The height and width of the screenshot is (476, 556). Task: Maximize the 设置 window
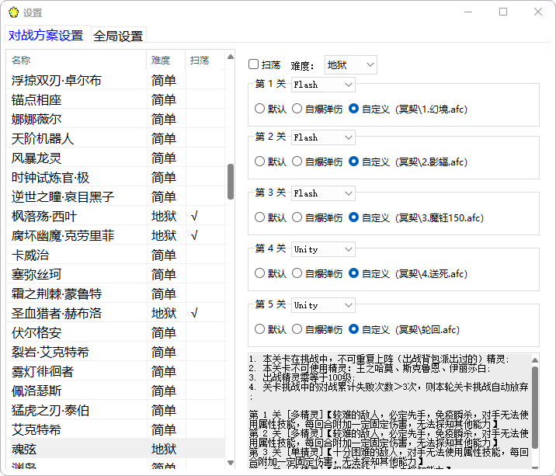coord(503,12)
